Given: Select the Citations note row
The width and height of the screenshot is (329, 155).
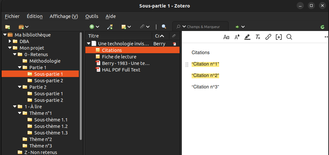Looking at the screenshot, I should [x=132, y=50].
